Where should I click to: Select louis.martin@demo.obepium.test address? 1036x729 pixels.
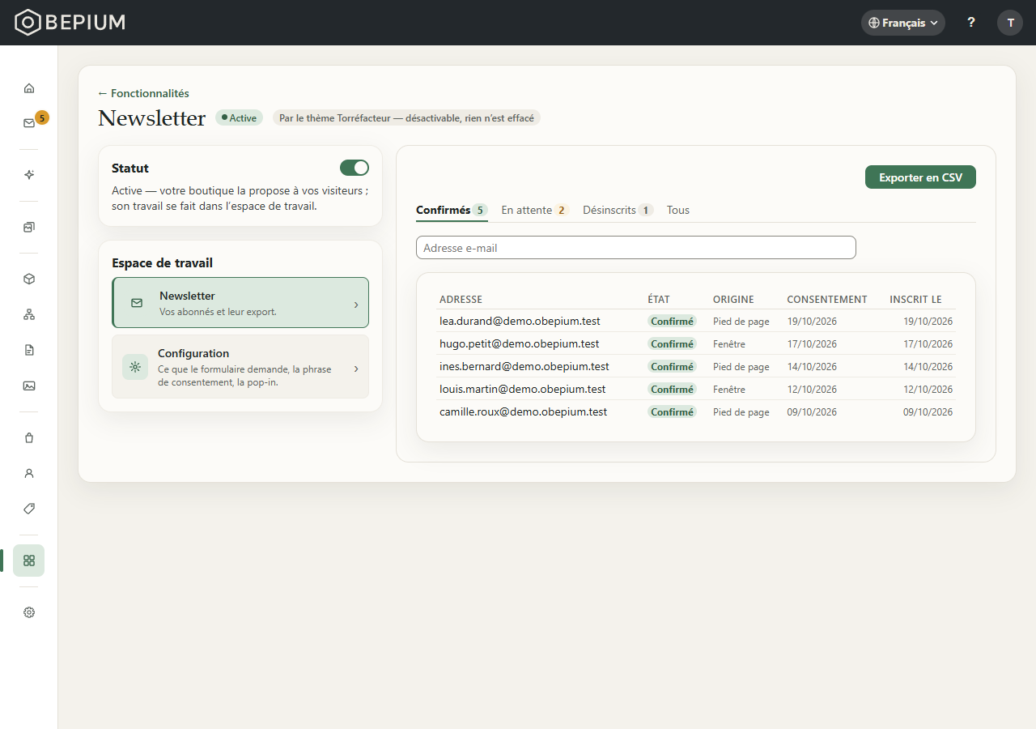click(x=523, y=389)
